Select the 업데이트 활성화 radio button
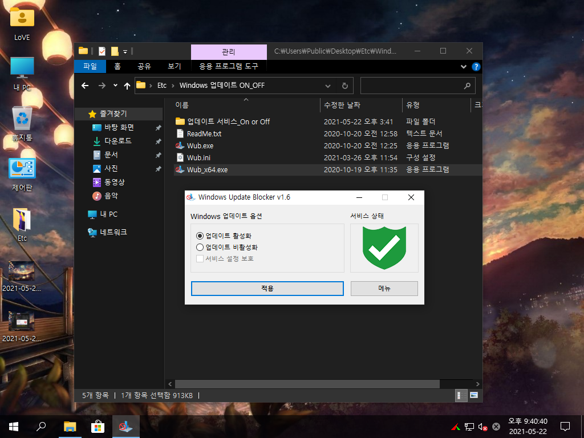 pos(200,236)
